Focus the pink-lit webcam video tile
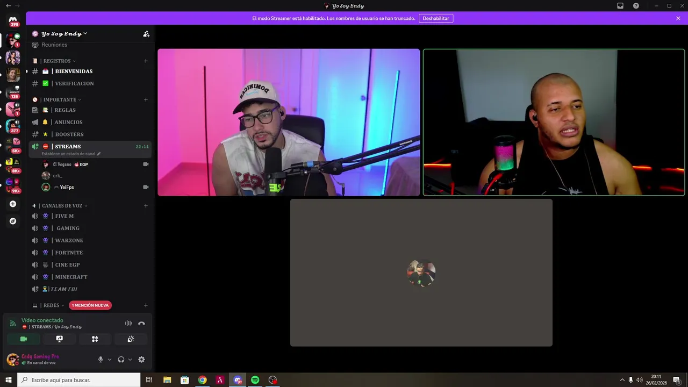Image resolution: width=688 pixels, height=387 pixels. click(x=289, y=123)
